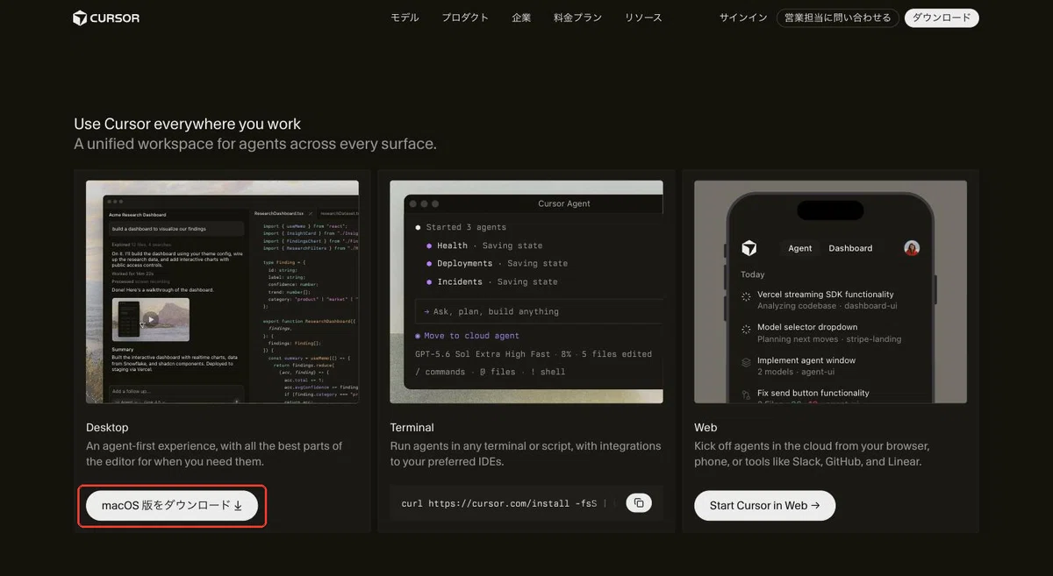The image size is (1053, 576).
Task: Copy the curl install command
Action: (639, 503)
